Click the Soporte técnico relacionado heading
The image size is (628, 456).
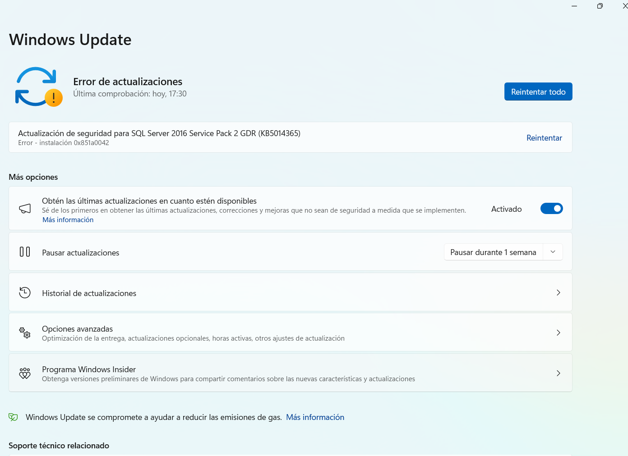tap(59, 446)
